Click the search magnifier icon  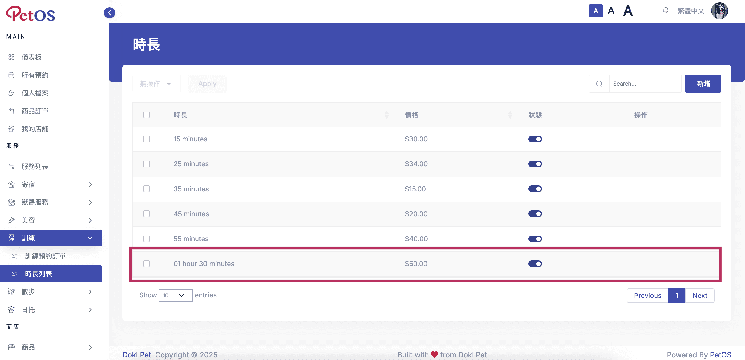pyautogui.click(x=599, y=84)
